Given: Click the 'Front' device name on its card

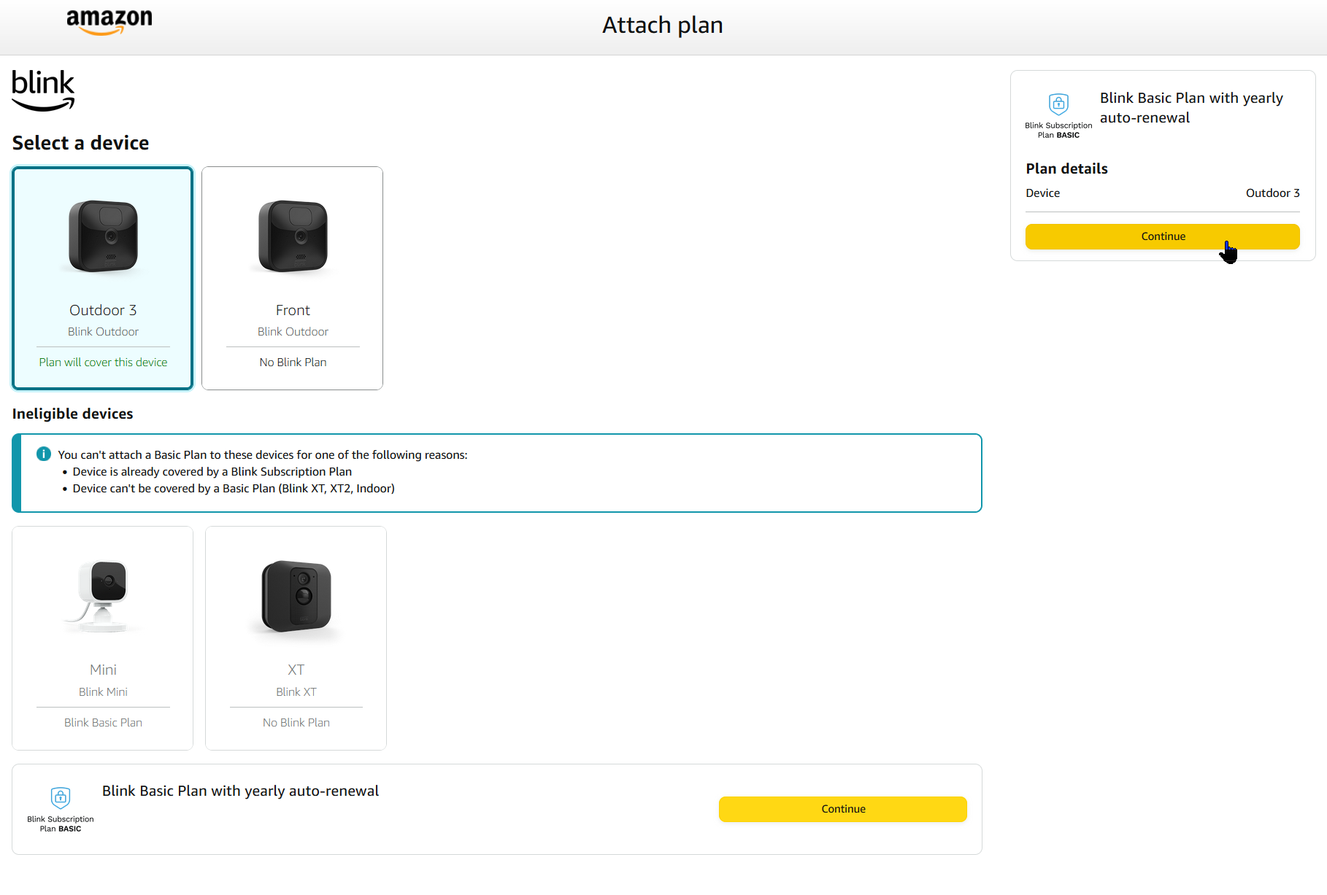Looking at the screenshot, I should 293,310.
